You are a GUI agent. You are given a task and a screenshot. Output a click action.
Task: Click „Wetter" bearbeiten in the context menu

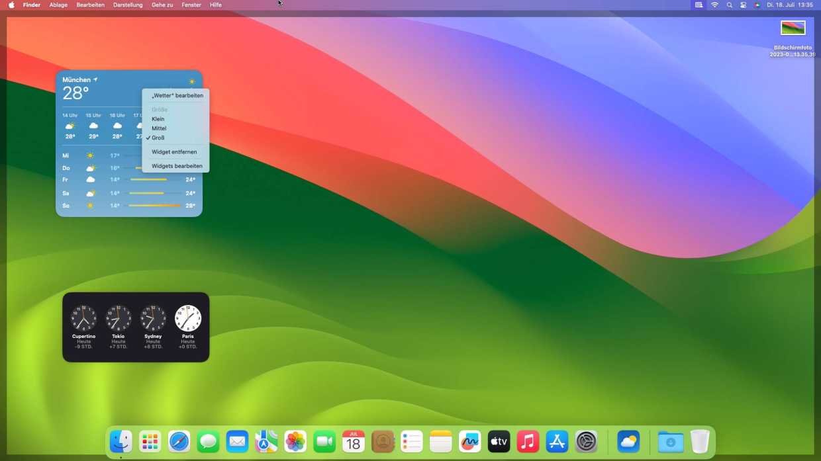[x=177, y=95]
